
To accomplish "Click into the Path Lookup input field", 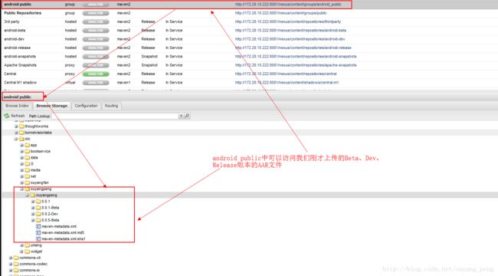I will coord(115,116).
